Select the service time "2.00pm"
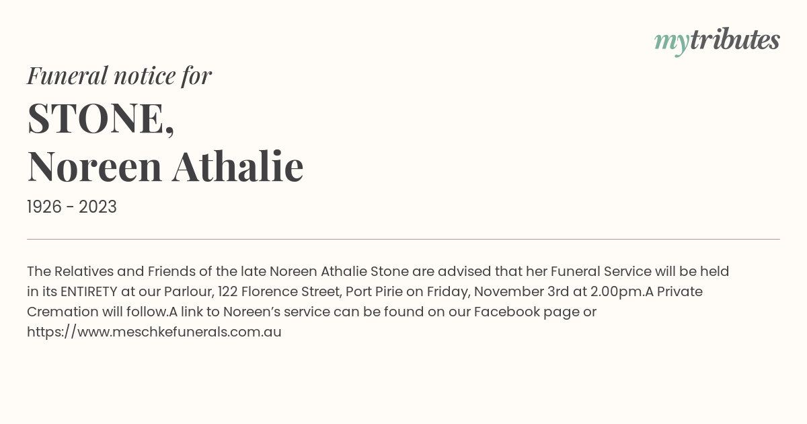Image resolution: width=807 pixels, height=424 pixels. coord(613,291)
